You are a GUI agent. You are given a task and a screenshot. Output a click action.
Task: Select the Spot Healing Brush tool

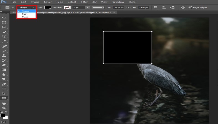[x=4, y=46]
